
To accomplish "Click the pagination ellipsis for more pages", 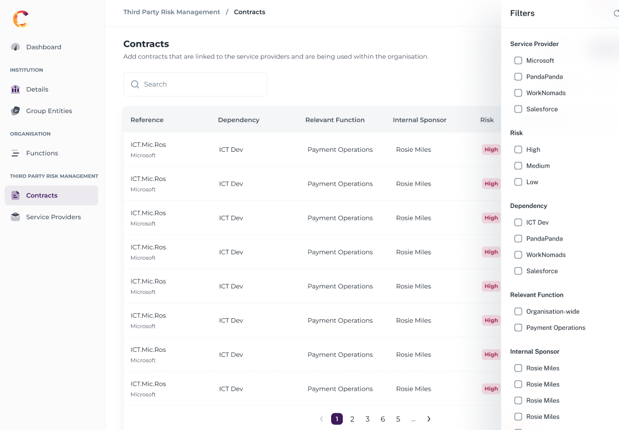I will click(x=413, y=419).
